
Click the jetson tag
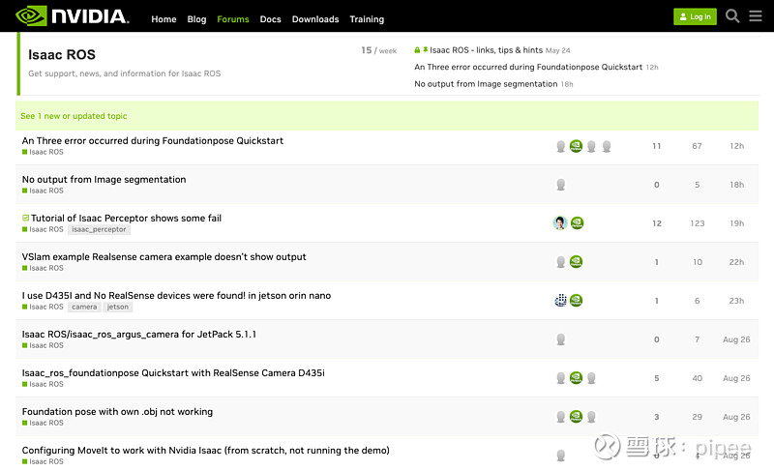pyautogui.click(x=117, y=307)
